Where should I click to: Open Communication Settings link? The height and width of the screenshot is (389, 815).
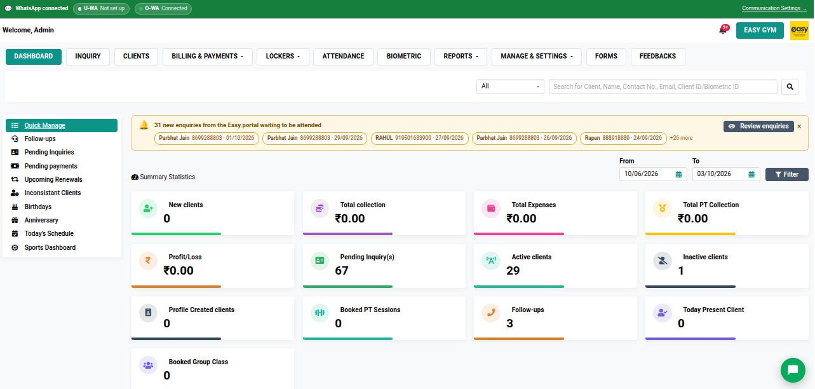774,8
